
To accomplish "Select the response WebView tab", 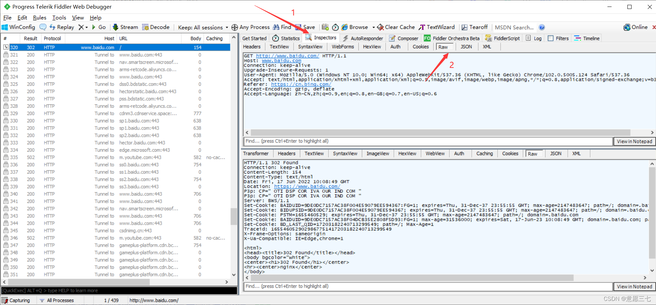I will click(x=435, y=154).
